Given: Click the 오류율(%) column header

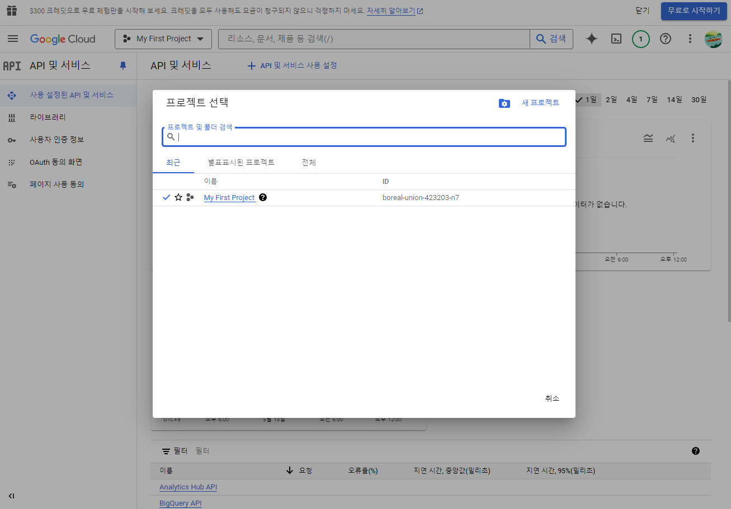Looking at the screenshot, I should pos(363,471).
